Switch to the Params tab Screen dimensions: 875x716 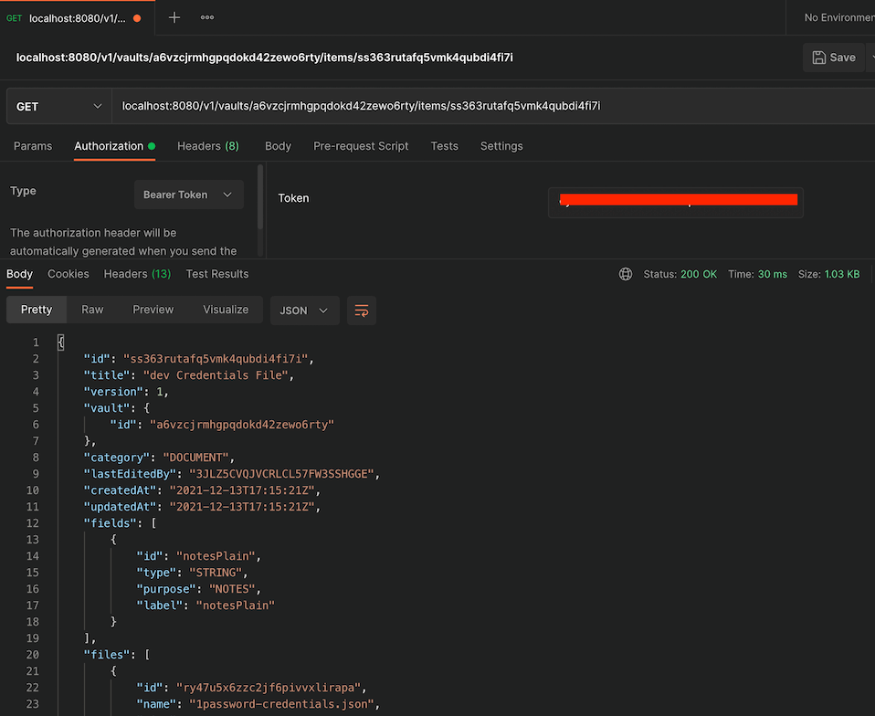coord(33,145)
